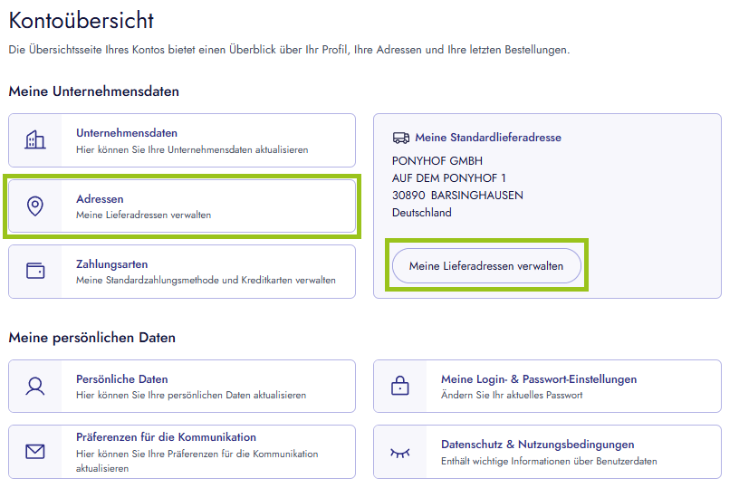Screen dimensions: 739x488
Task: Click the Meine Standardlieferadresse heading
Action: point(488,138)
